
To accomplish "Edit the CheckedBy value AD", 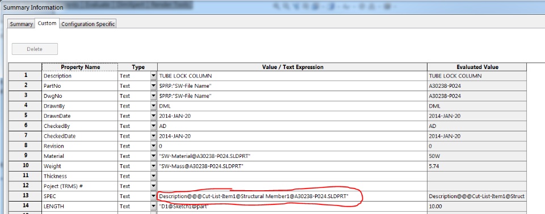I will click(292, 126).
